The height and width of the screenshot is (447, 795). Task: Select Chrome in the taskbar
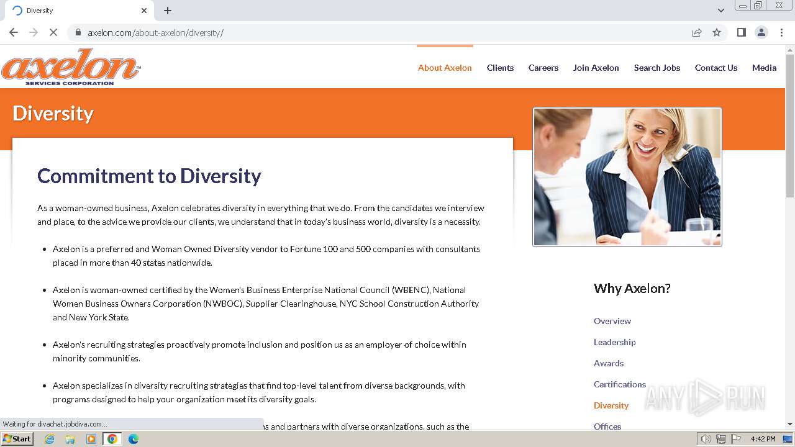coord(112,439)
